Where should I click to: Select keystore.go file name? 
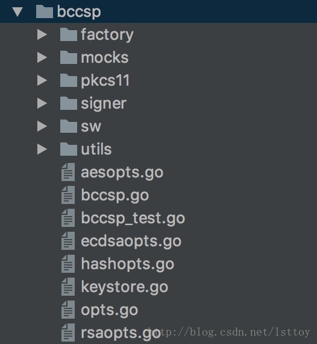124,287
